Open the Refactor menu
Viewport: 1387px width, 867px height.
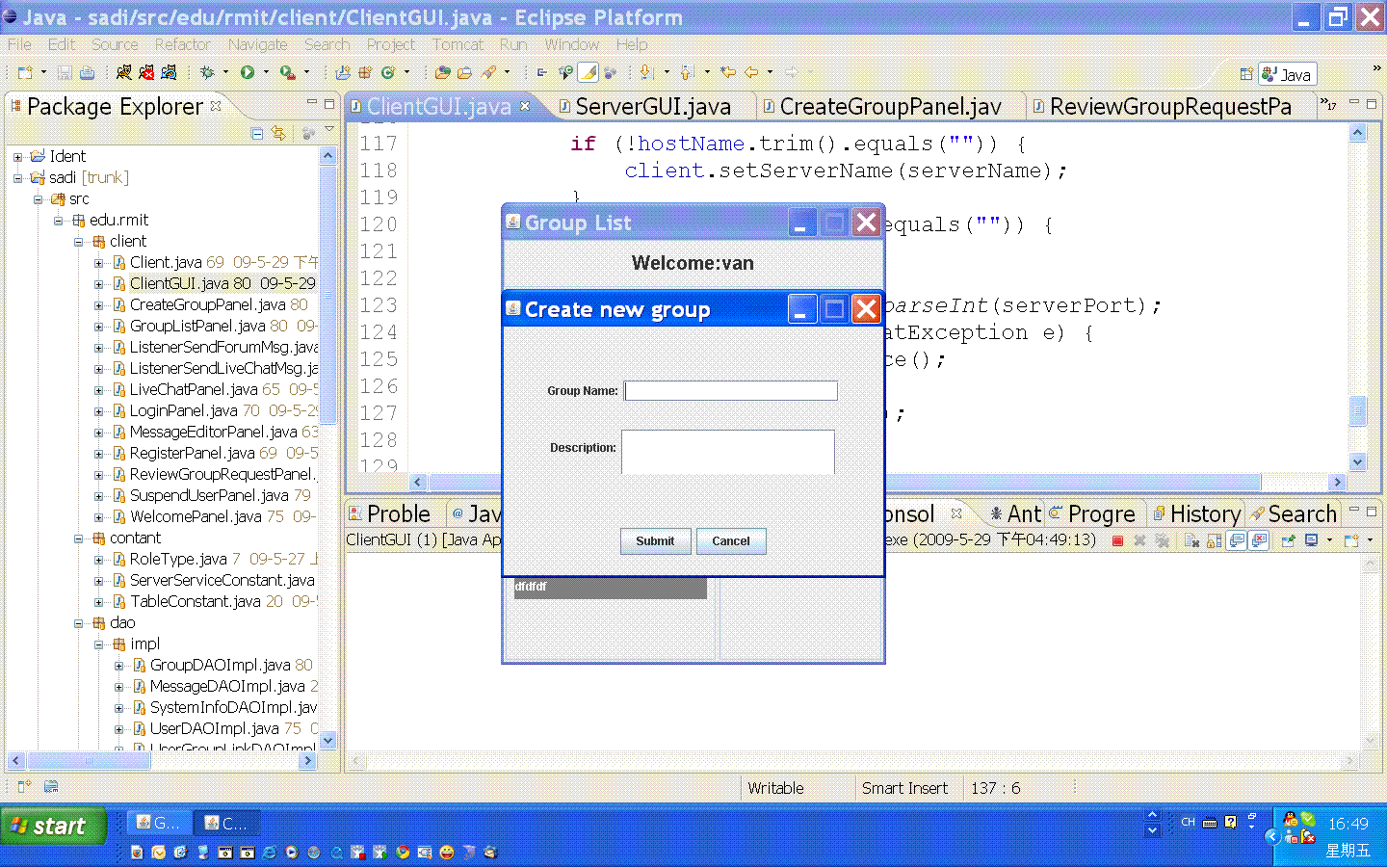182,44
